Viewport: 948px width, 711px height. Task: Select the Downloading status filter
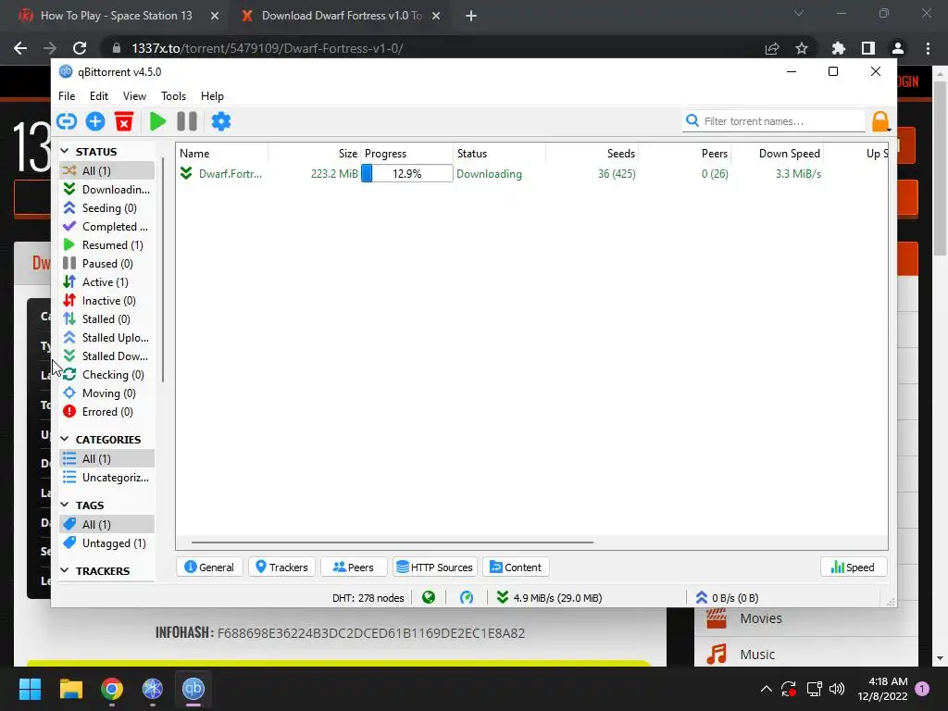coord(107,189)
